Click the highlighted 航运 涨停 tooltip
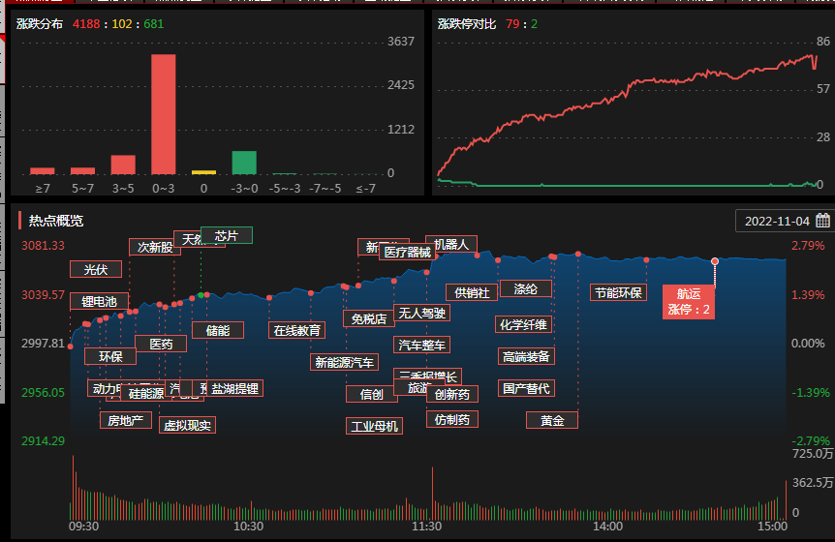Viewport: 835px width, 542px height. [x=689, y=302]
